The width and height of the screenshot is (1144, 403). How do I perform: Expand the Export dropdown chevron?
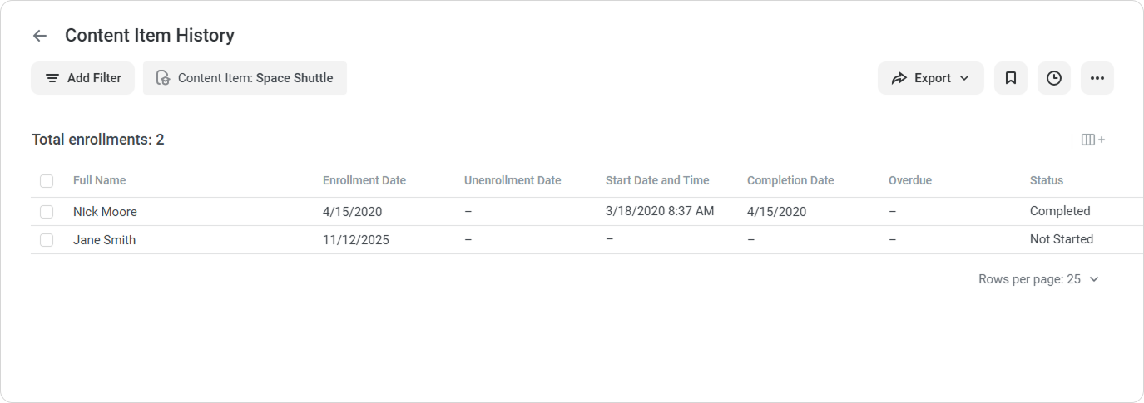(964, 78)
